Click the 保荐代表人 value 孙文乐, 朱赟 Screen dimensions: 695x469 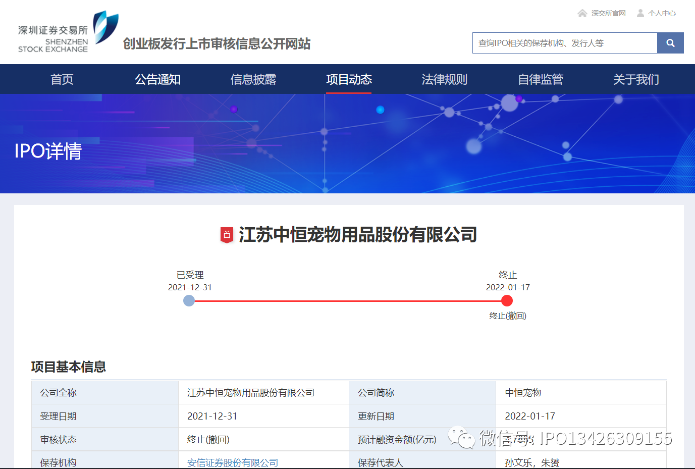pyautogui.click(x=532, y=462)
